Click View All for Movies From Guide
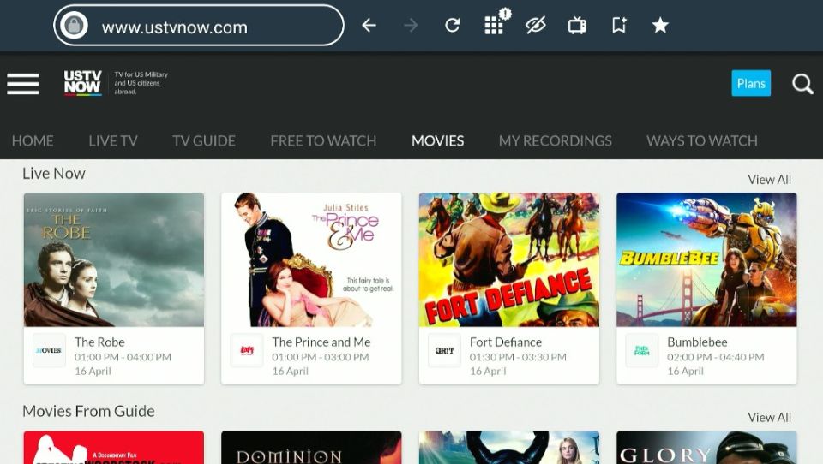This screenshot has width=823, height=464. coord(769,417)
